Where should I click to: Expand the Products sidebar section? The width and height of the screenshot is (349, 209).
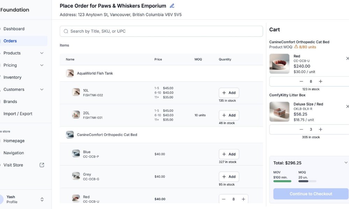pyautogui.click(x=42, y=53)
